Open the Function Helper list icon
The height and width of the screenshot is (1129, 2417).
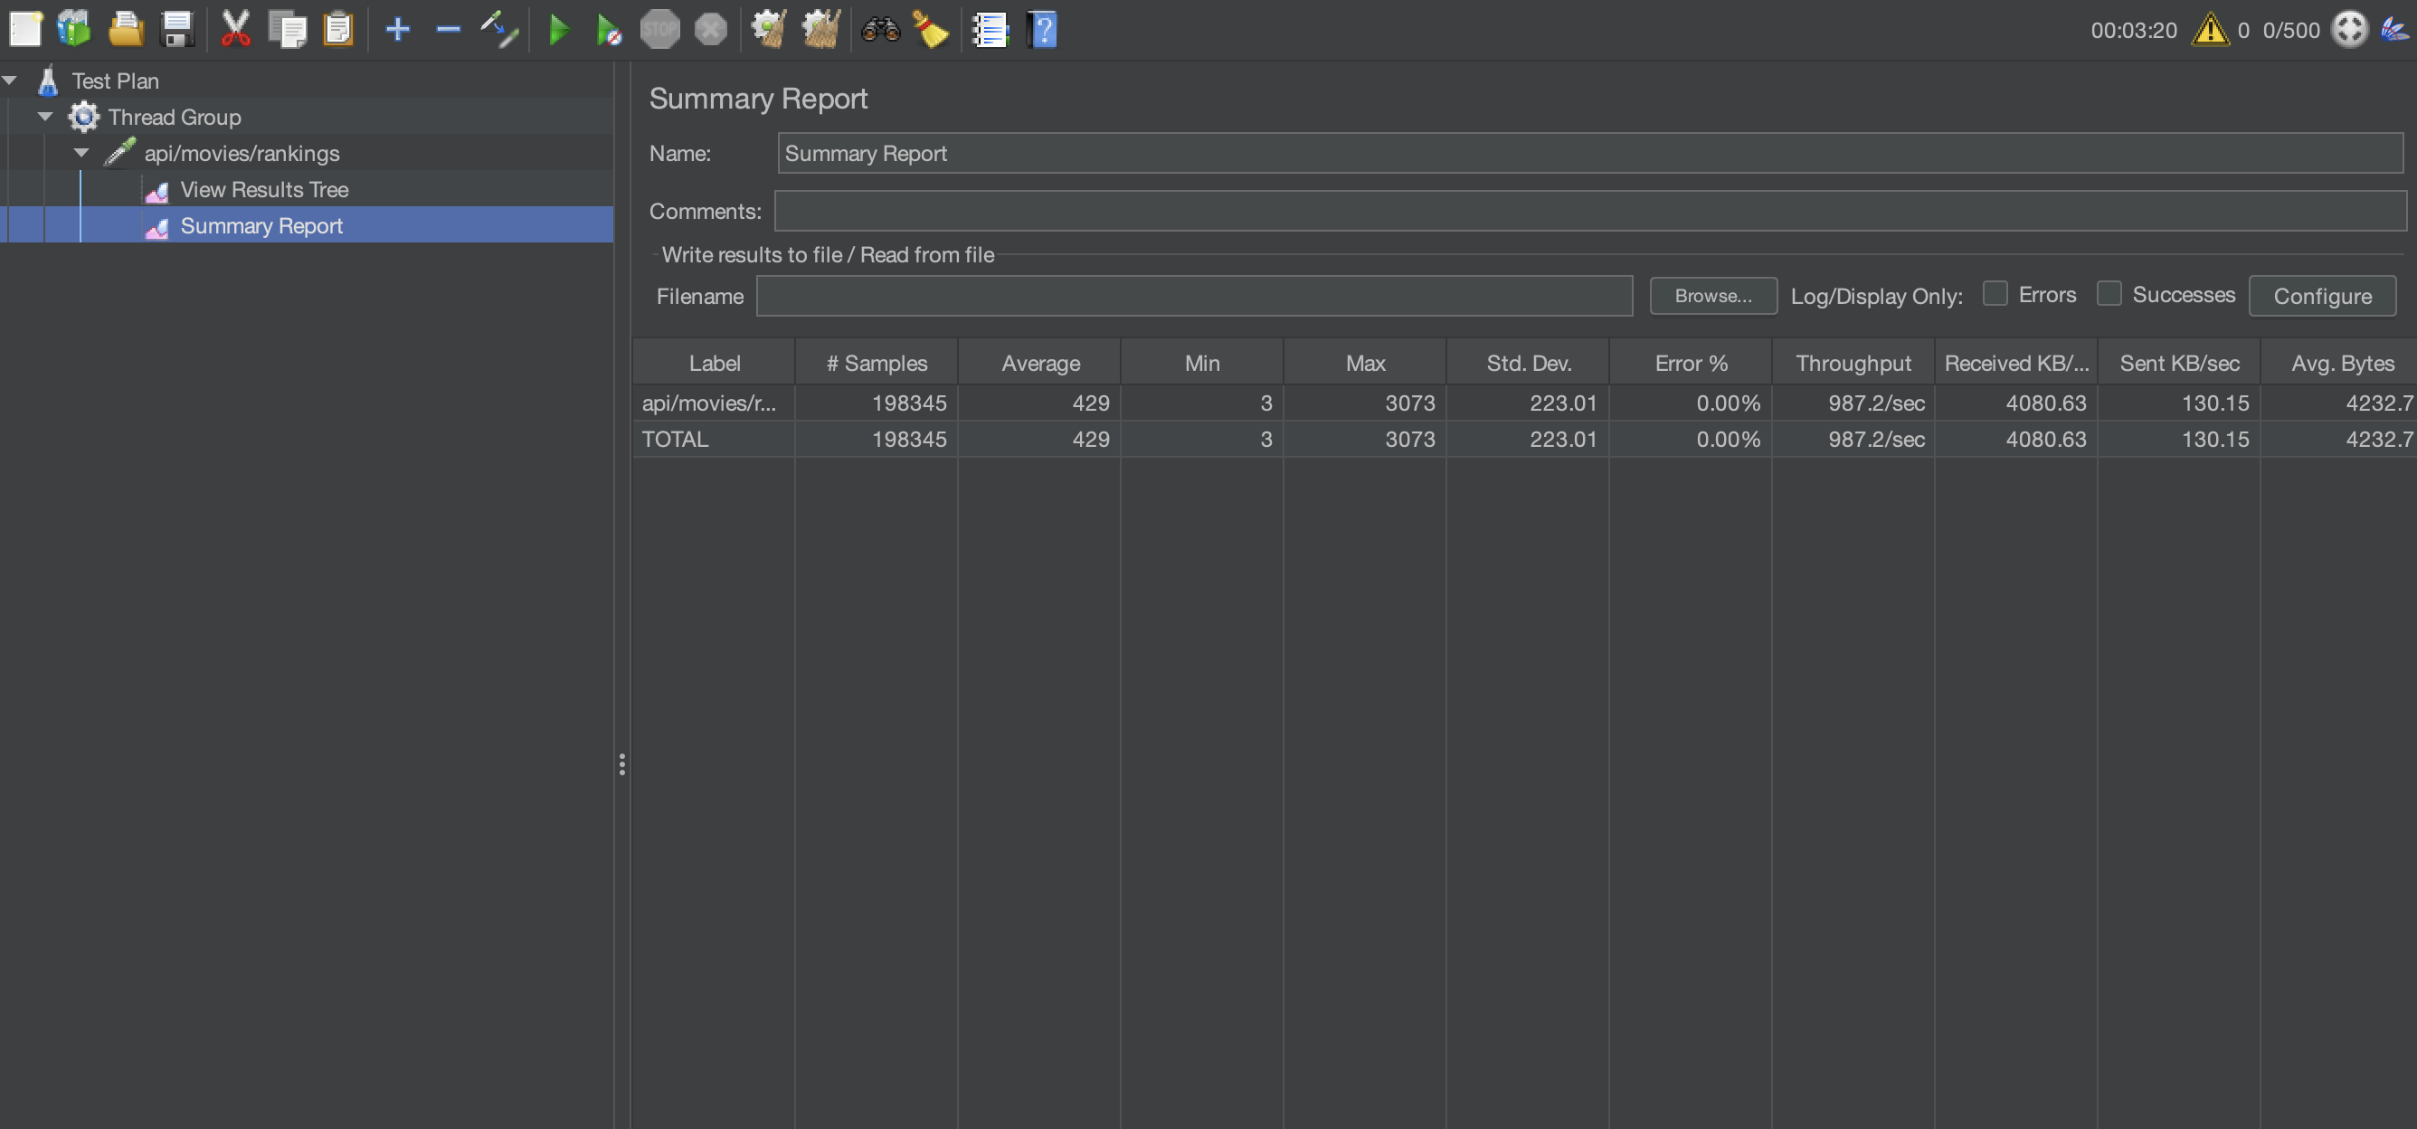[x=989, y=30]
